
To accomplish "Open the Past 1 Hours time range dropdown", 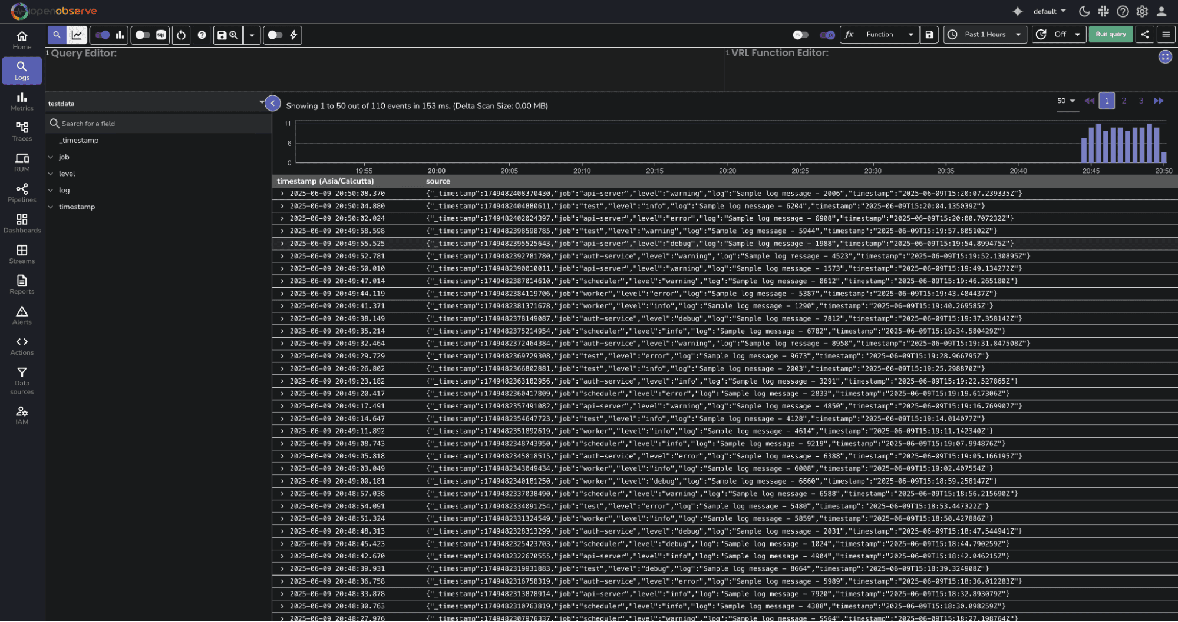I will point(985,35).
